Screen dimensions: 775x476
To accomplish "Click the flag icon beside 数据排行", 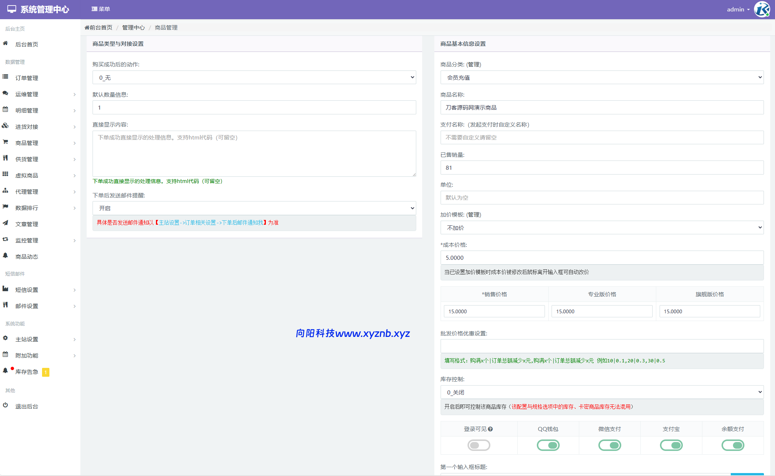I will click(6, 207).
